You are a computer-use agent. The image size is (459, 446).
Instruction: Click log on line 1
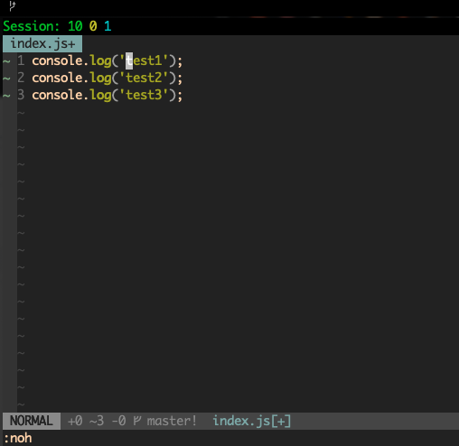pyautogui.click(x=100, y=61)
